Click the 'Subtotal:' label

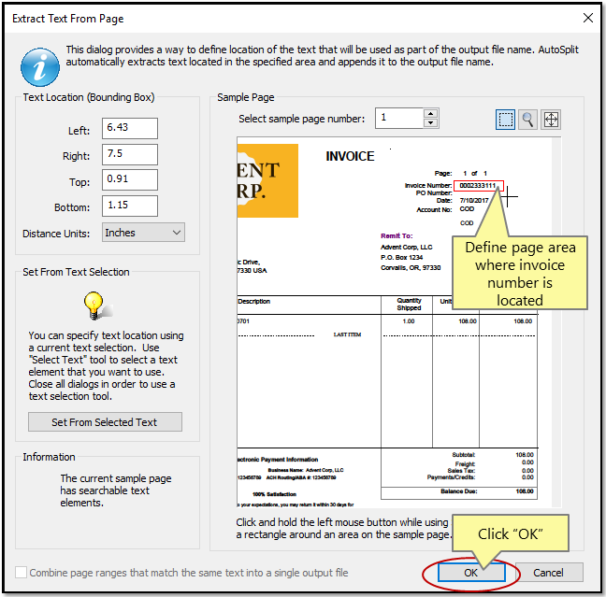[x=464, y=455]
